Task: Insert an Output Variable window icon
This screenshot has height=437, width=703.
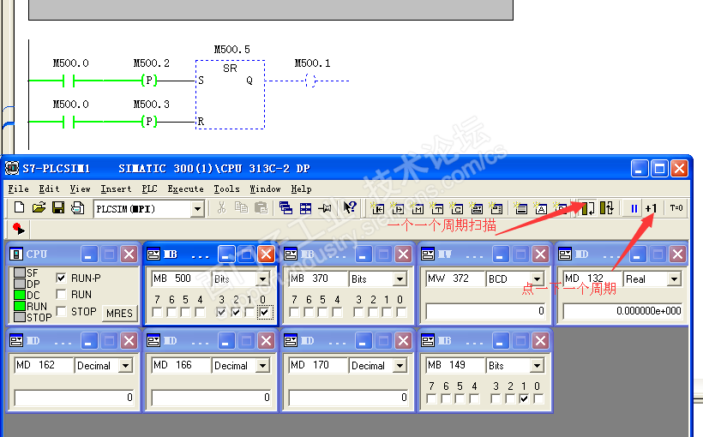Action: tap(397, 208)
